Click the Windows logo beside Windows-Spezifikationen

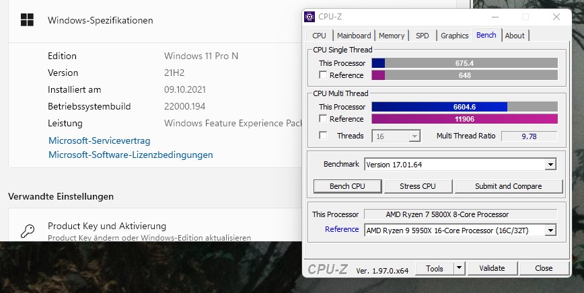coord(27,19)
